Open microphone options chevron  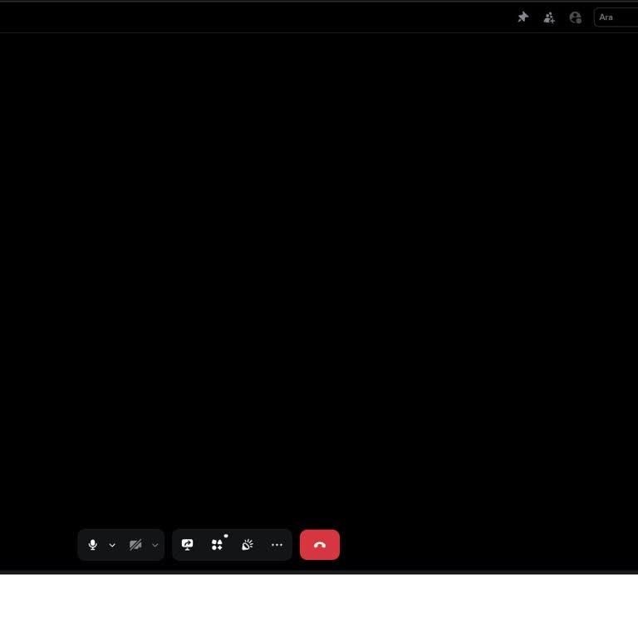(112, 545)
